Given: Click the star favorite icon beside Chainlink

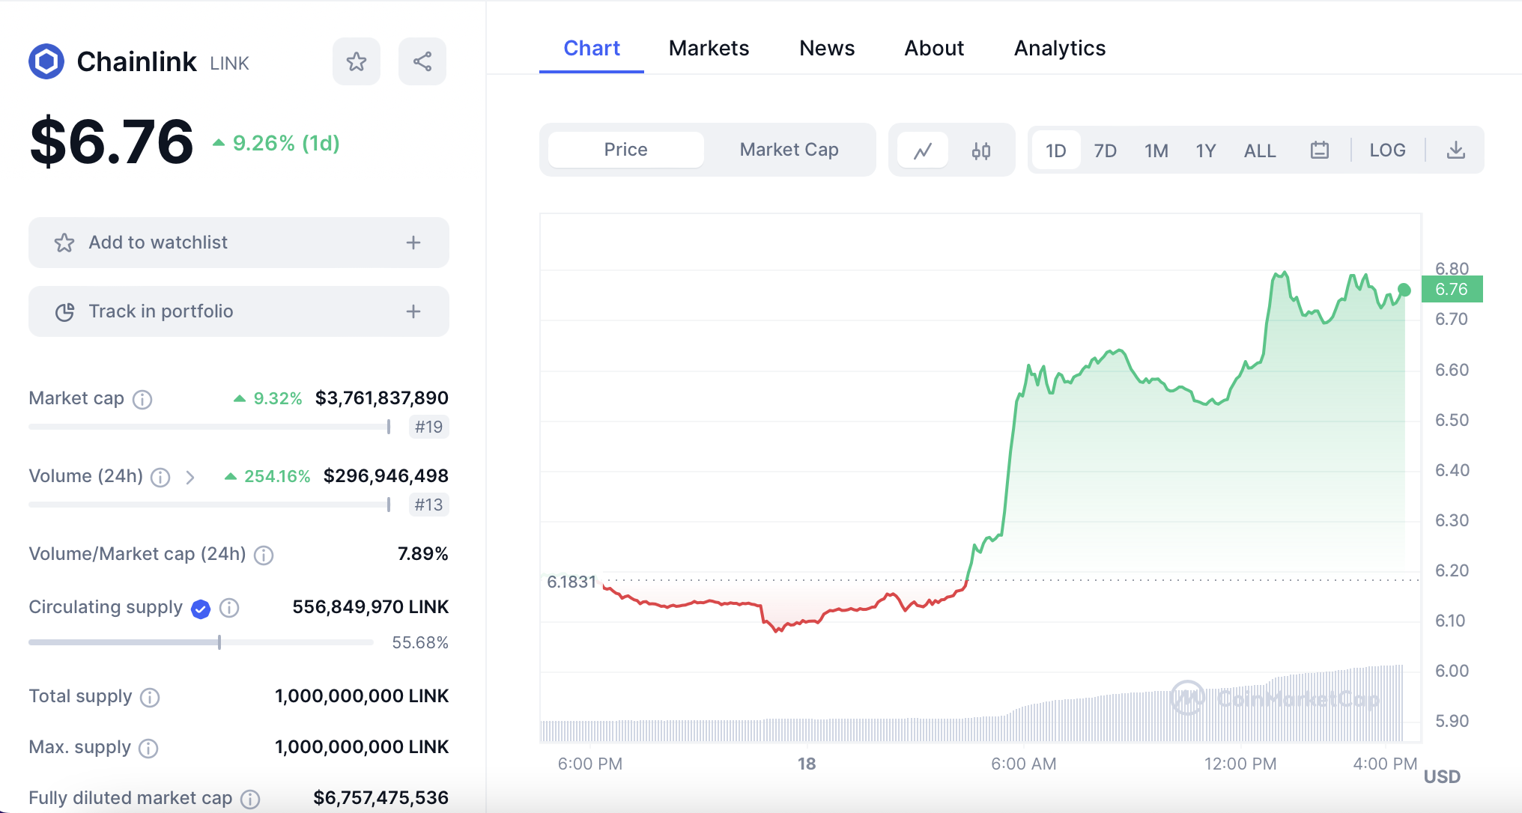Looking at the screenshot, I should (x=357, y=61).
